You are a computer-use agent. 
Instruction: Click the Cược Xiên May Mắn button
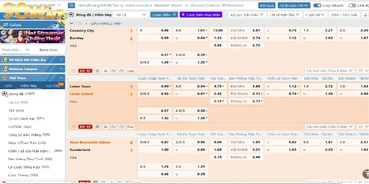(201, 15)
